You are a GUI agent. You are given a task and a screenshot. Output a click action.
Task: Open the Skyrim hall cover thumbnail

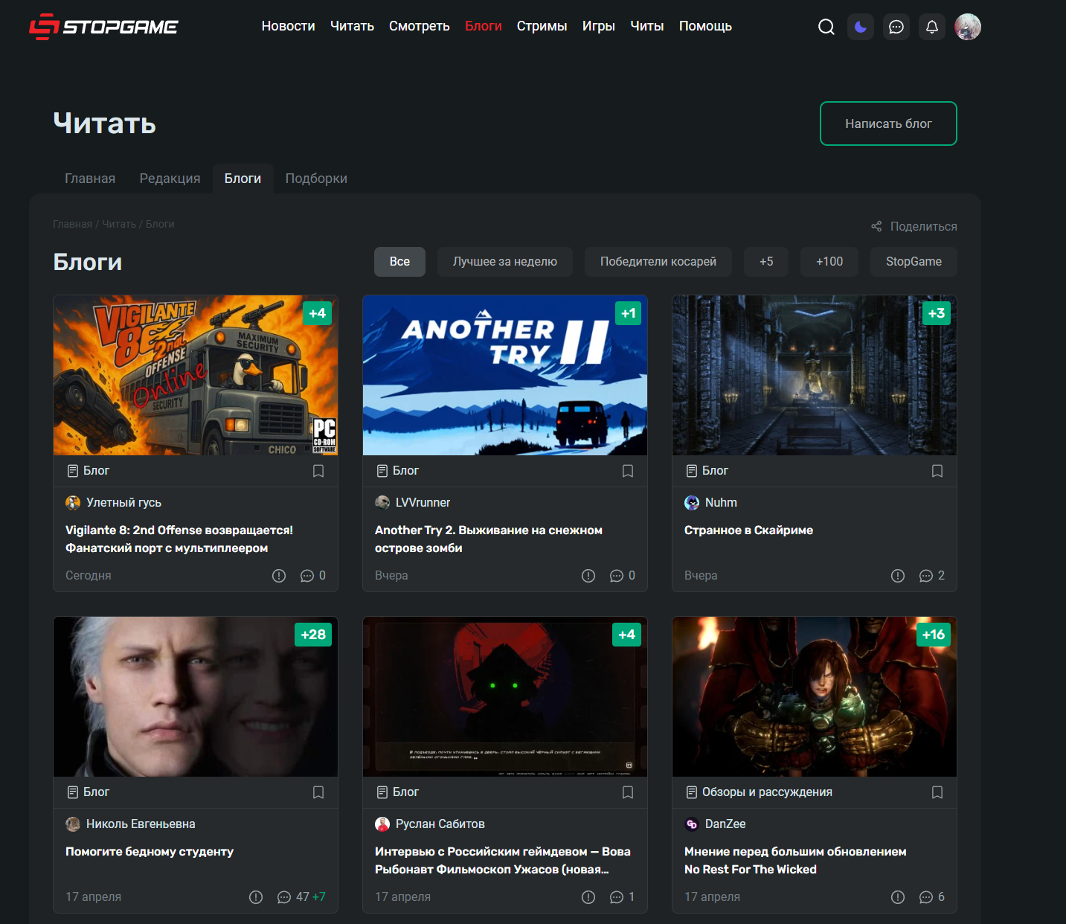click(815, 375)
